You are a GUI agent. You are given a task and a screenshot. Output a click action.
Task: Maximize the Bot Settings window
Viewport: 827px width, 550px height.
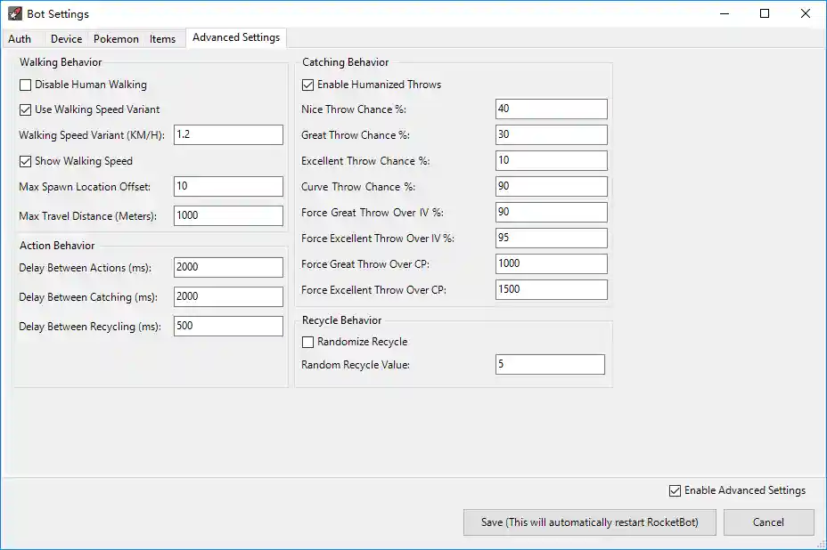(x=765, y=14)
